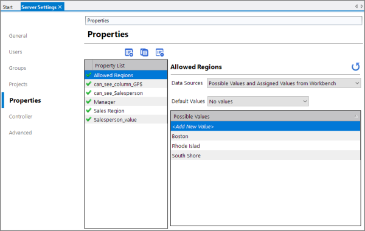
Task: Click the reset arrow beside Allowed Regions
Action: pyautogui.click(x=355, y=67)
